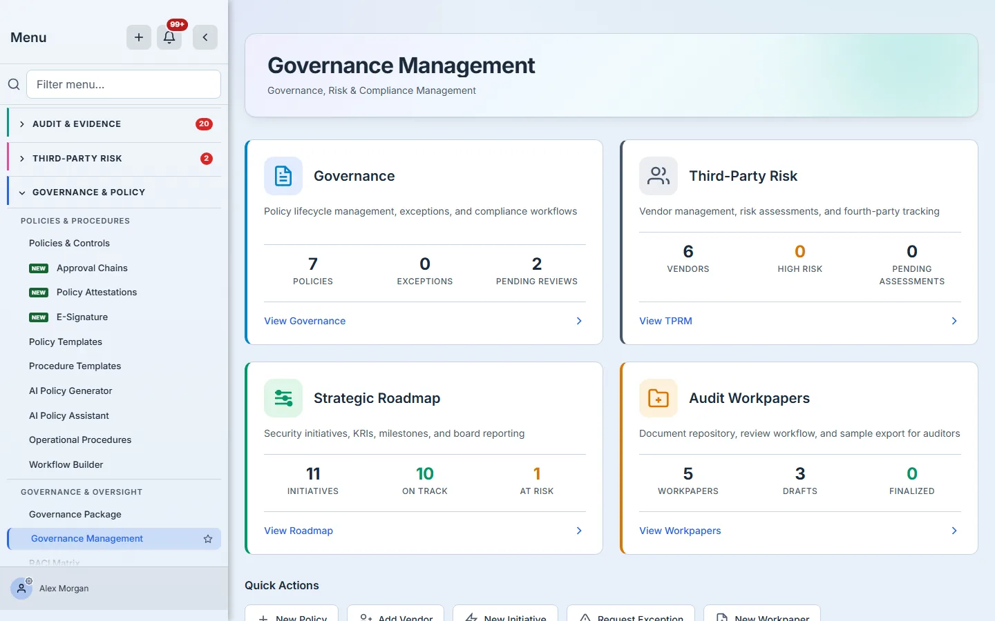The height and width of the screenshot is (621, 995).
Task: Click View Governance link
Action: (305, 321)
